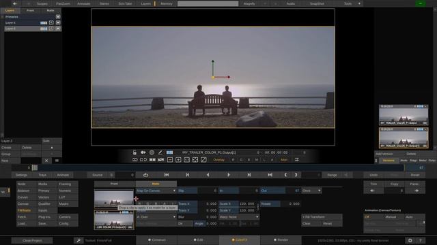Image resolution: width=437 pixels, height=245 pixels.
Task: Click the lock icon in the viewer toolbar
Action: (135, 152)
